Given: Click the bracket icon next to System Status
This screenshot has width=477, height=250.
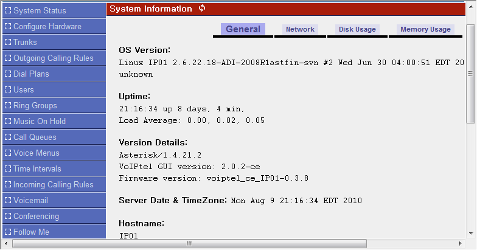Looking at the screenshot, I should click(8, 10).
